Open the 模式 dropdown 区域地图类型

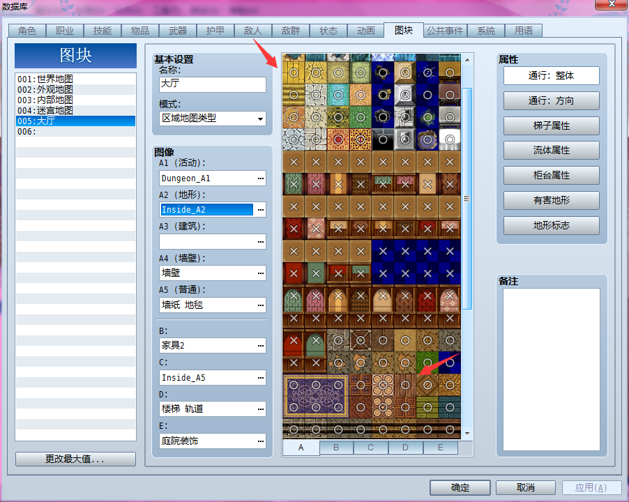pyautogui.click(x=213, y=119)
